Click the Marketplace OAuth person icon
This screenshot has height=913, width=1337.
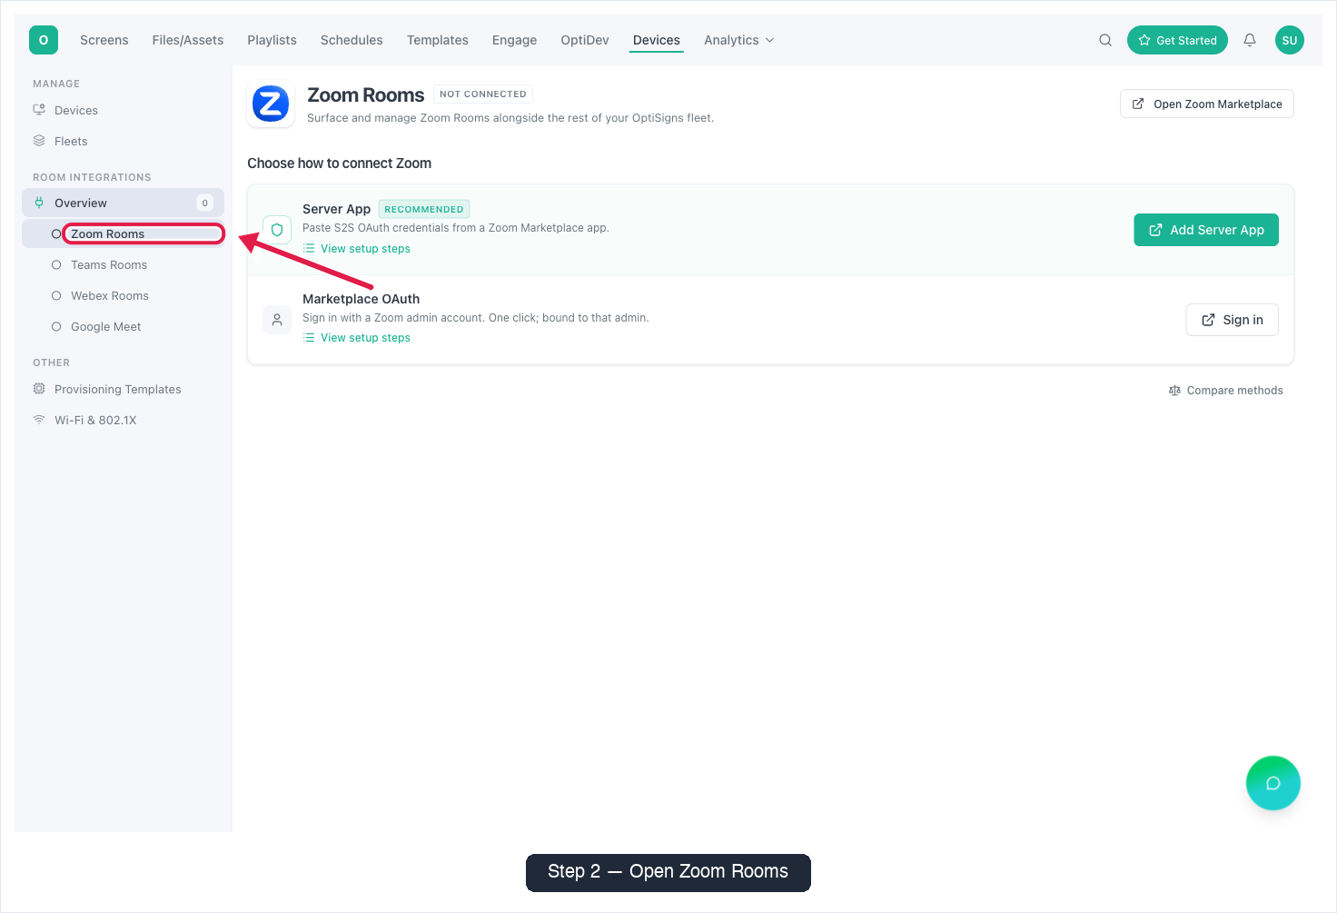point(277,320)
